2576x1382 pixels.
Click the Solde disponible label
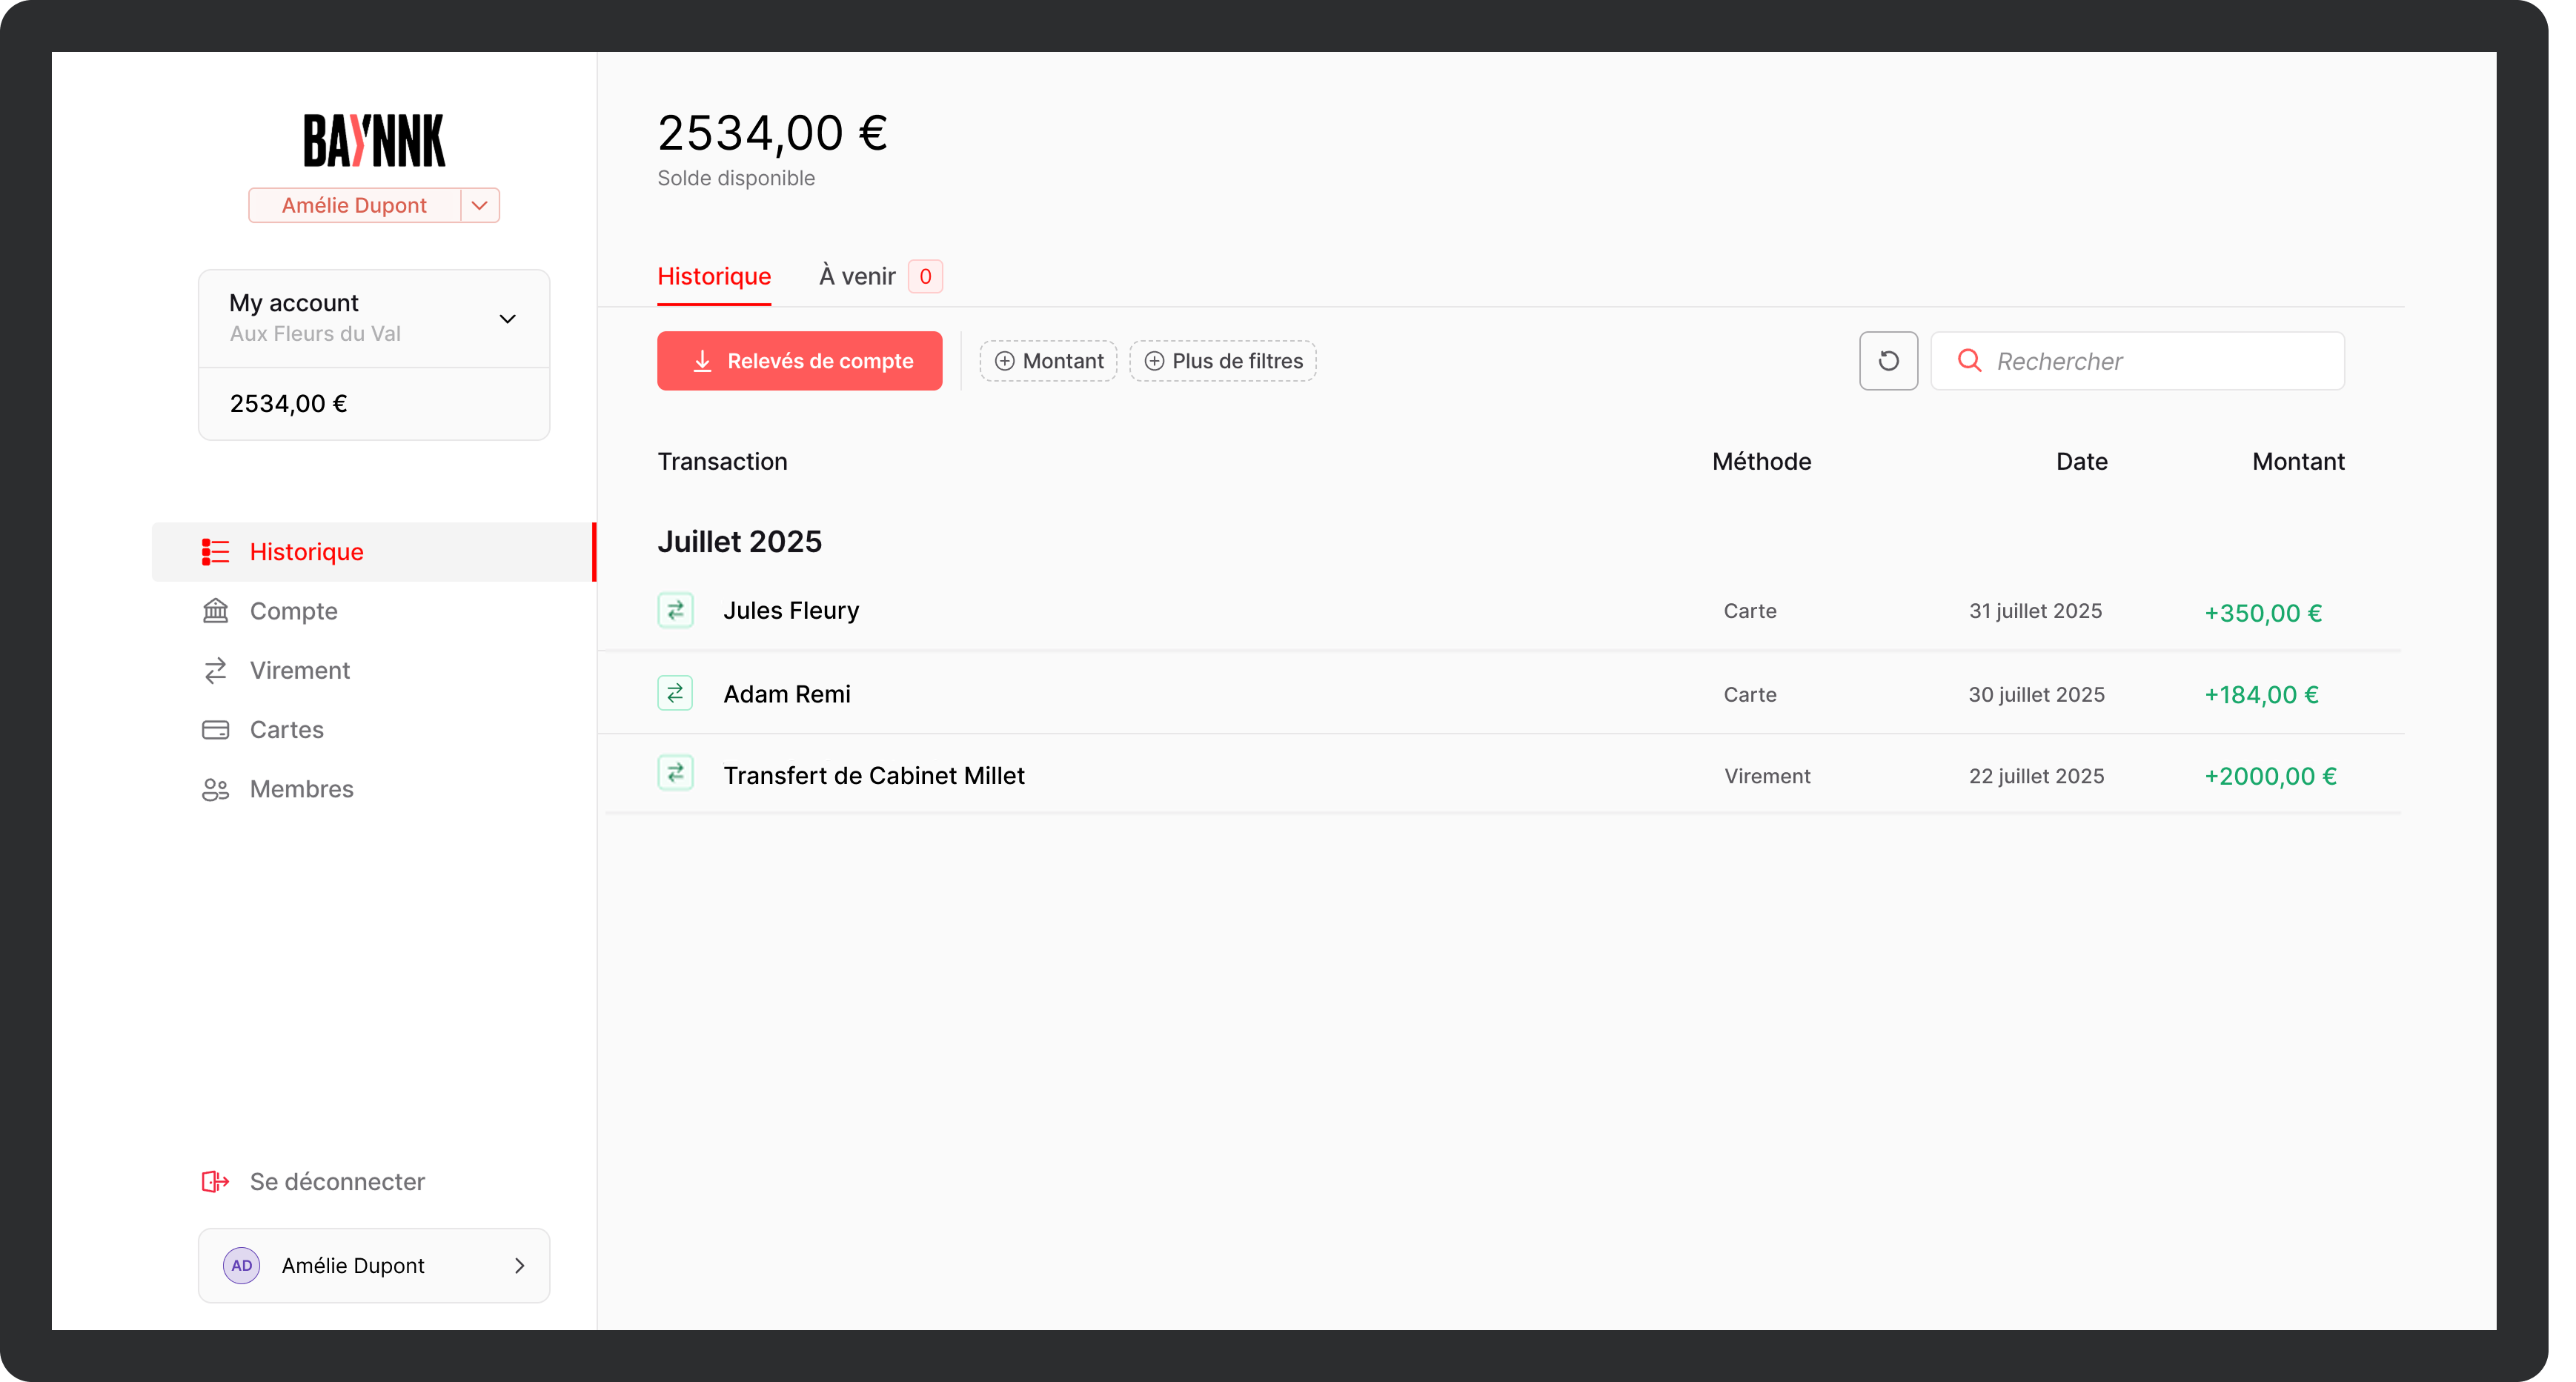pyautogui.click(x=736, y=178)
